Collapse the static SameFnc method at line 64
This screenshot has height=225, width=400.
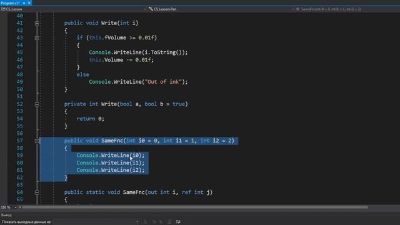tap(37, 192)
